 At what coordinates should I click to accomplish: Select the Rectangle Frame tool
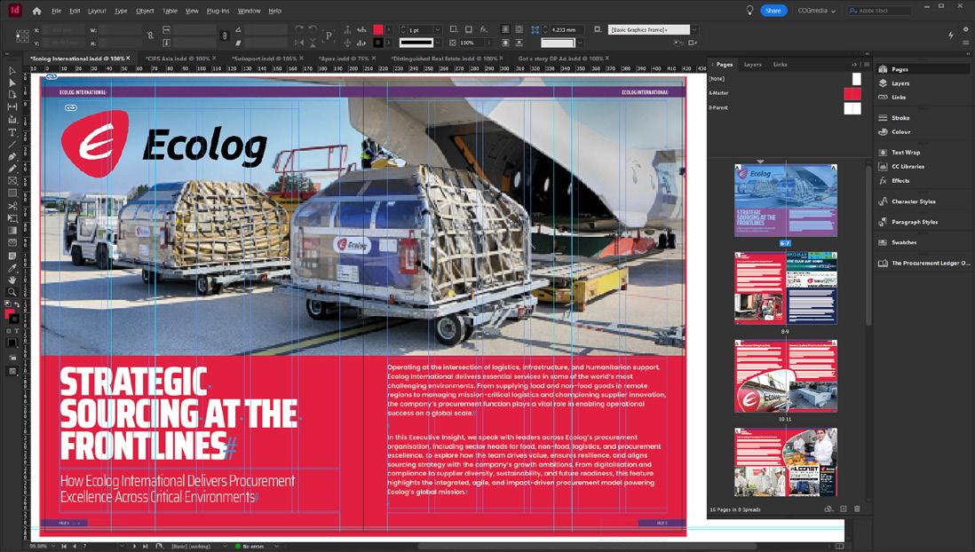tap(12, 180)
